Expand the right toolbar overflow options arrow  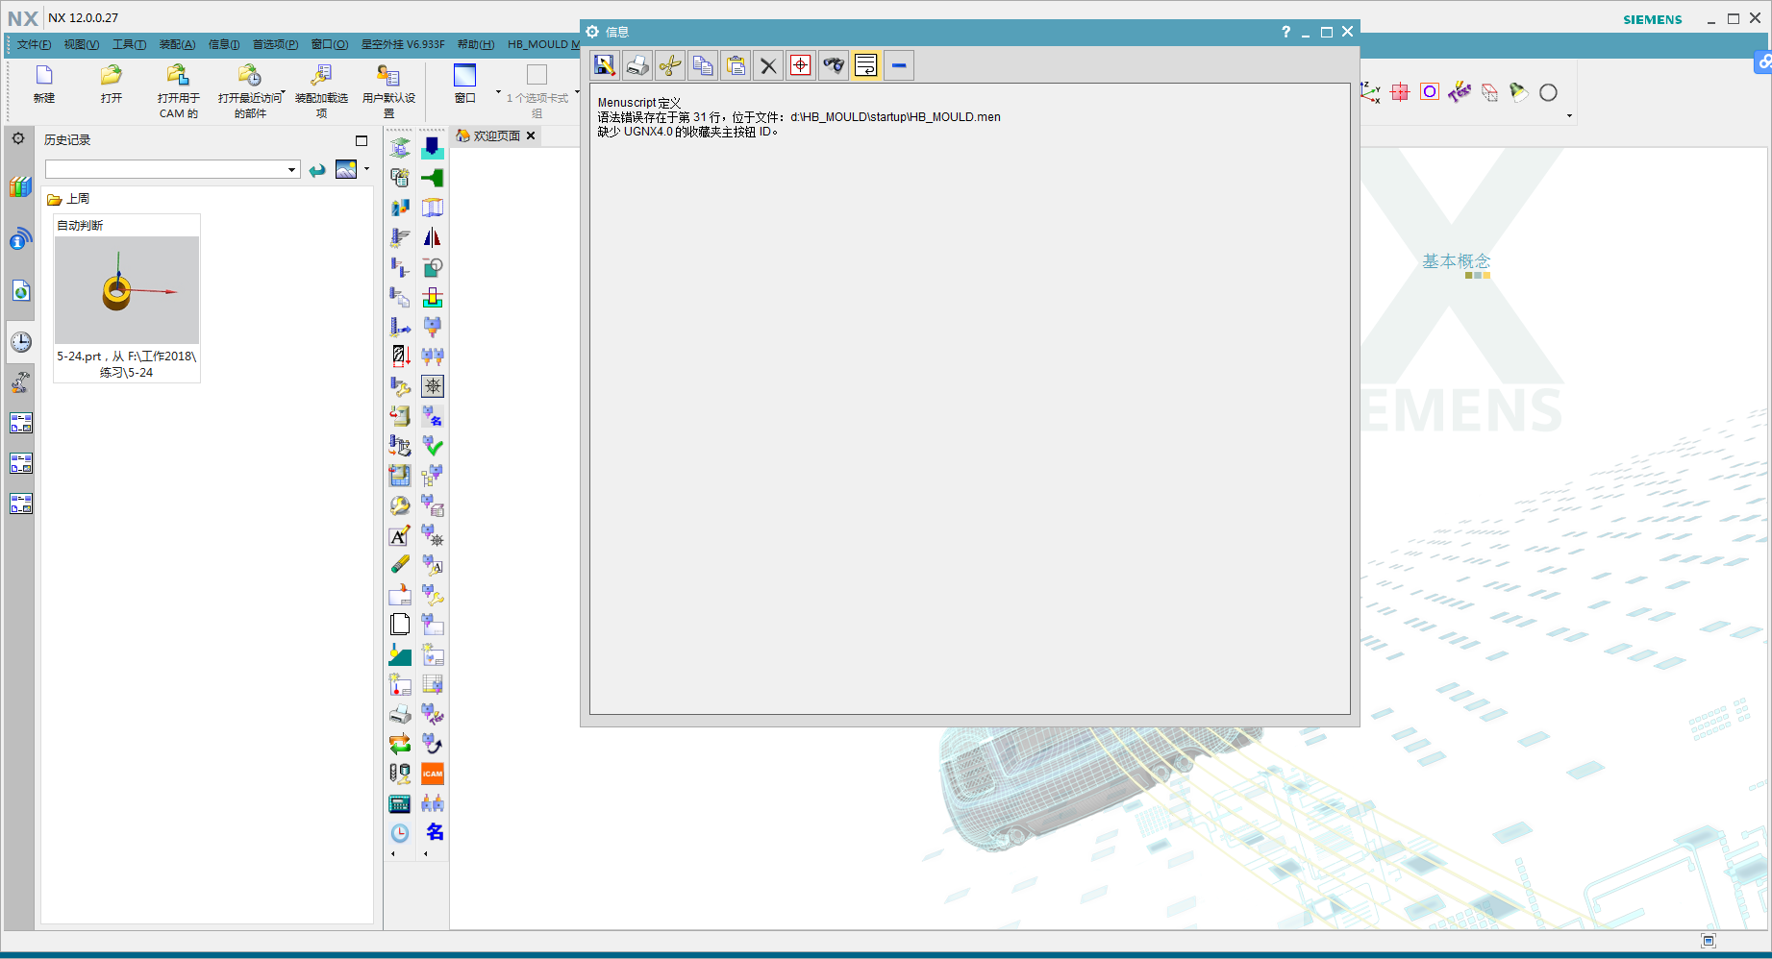(1570, 116)
